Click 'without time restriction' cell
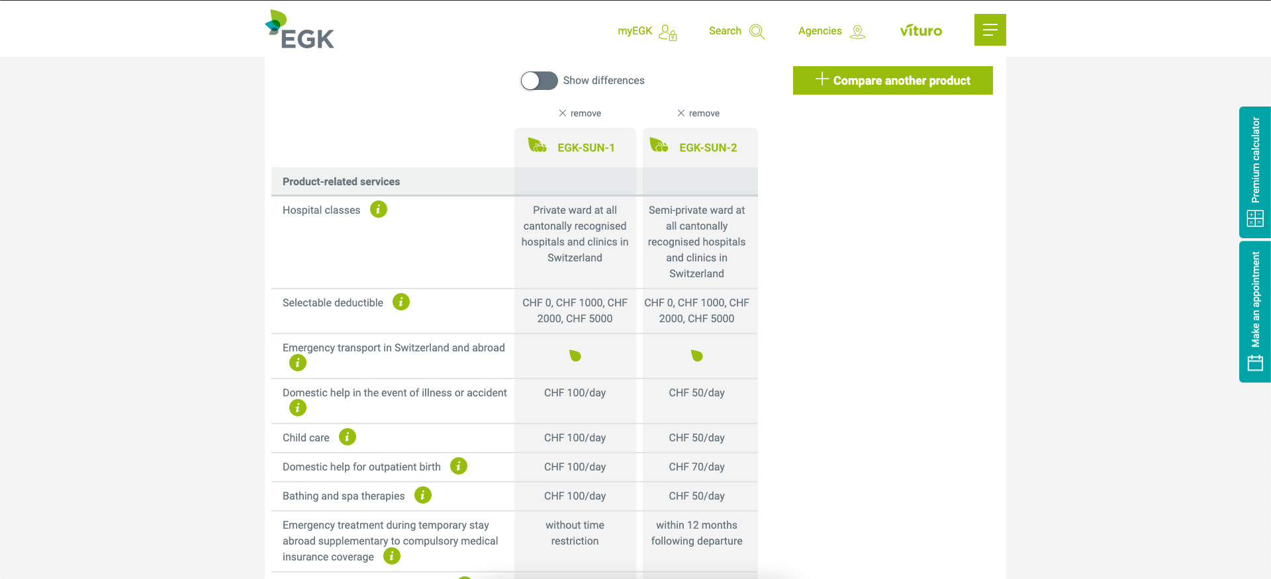 coord(575,533)
